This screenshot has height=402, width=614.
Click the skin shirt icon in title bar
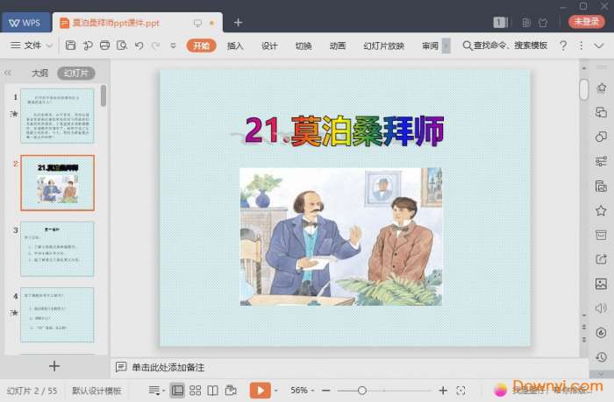point(543,23)
